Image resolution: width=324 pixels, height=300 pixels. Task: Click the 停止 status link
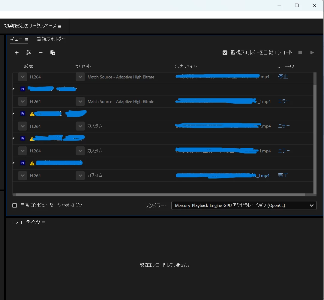[283, 76]
